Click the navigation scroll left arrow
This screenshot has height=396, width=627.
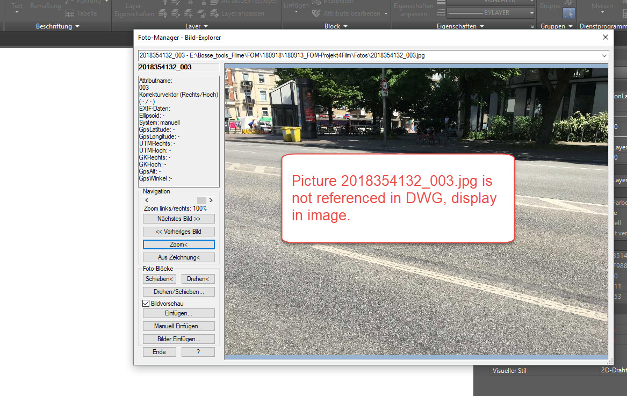click(147, 200)
